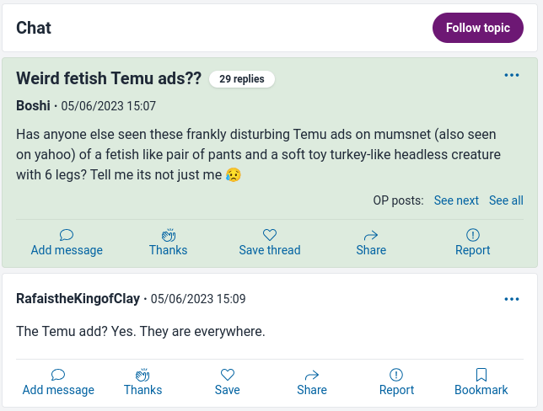Click See all OP posts link
The width and height of the screenshot is (543, 411).
pos(506,200)
